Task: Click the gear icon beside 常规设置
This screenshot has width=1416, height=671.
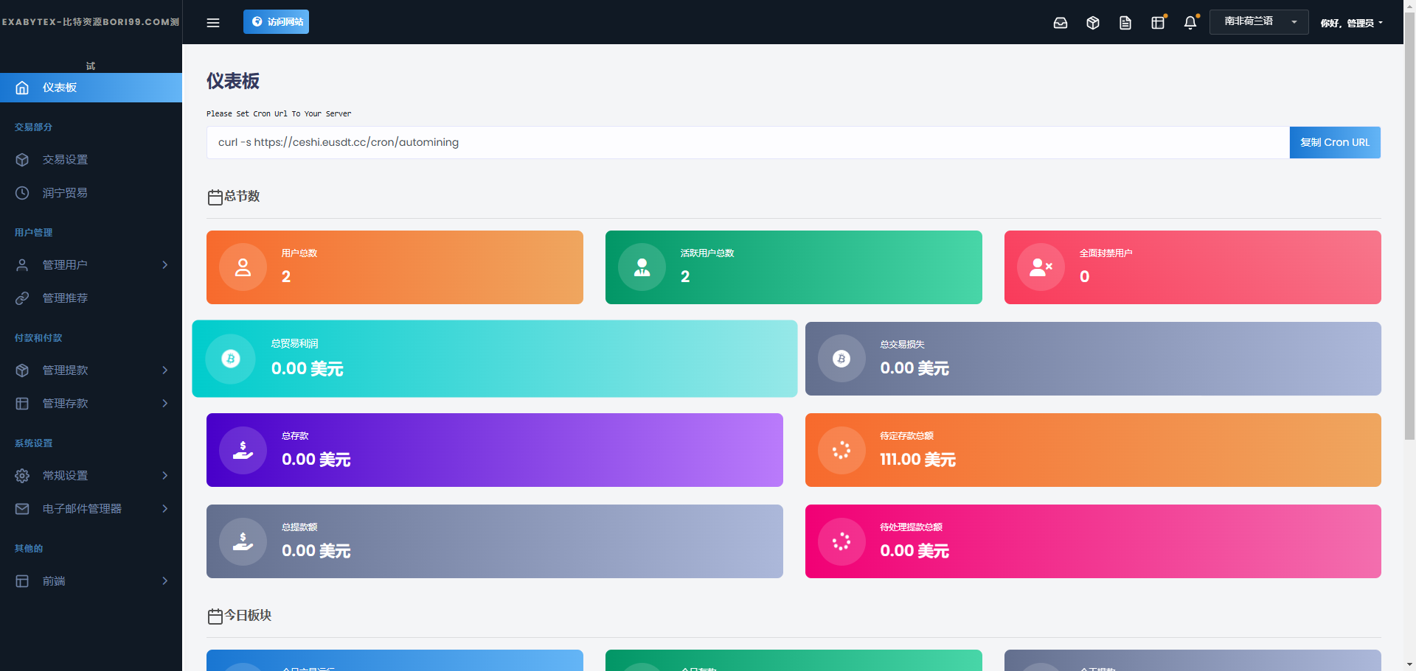Action: [x=22, y=476]
